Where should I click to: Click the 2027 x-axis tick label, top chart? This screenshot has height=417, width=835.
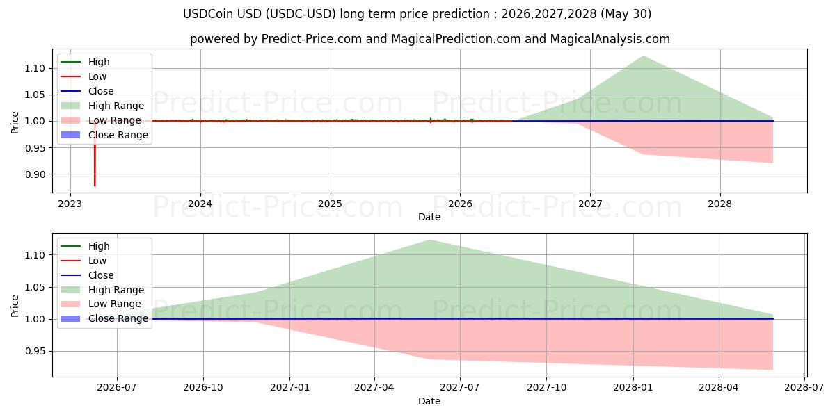coord(590,204)
